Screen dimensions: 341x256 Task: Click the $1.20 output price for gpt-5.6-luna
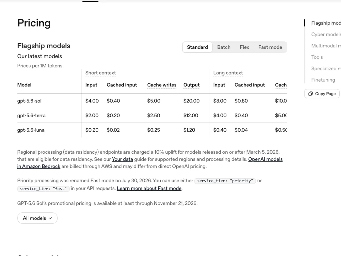(x=189, y=130)
